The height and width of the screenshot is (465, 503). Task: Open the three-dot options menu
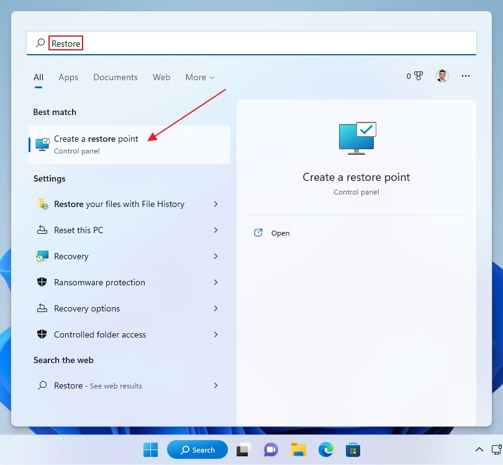tap(466, 76)
